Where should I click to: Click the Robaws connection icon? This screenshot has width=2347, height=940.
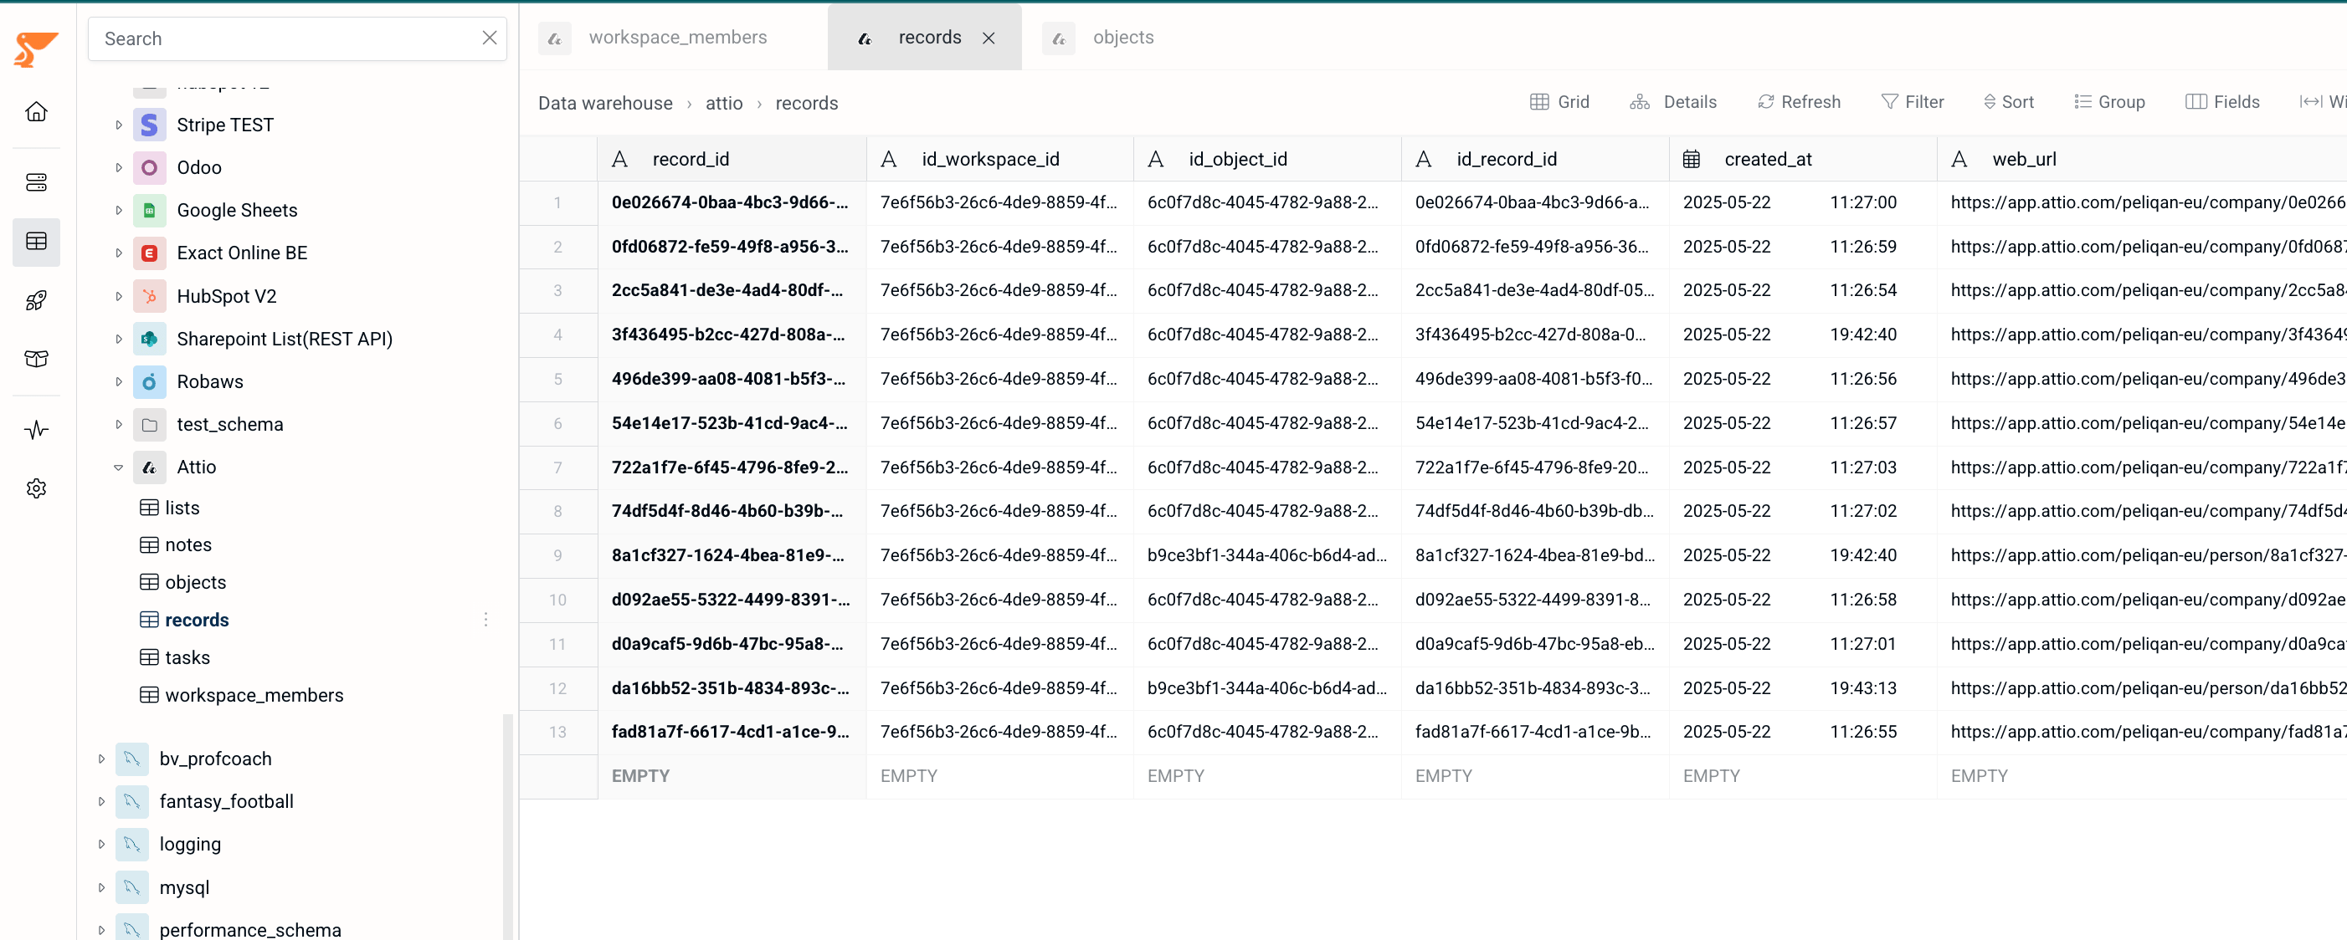[150, 381]
